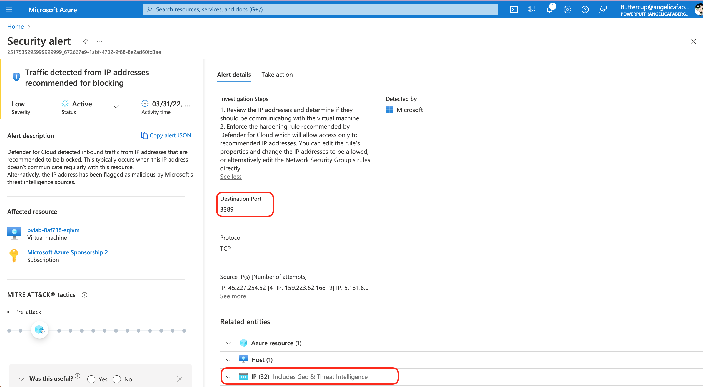Select No for Was this useful
The image size is (703, 387).
click(x=117, y=379)
